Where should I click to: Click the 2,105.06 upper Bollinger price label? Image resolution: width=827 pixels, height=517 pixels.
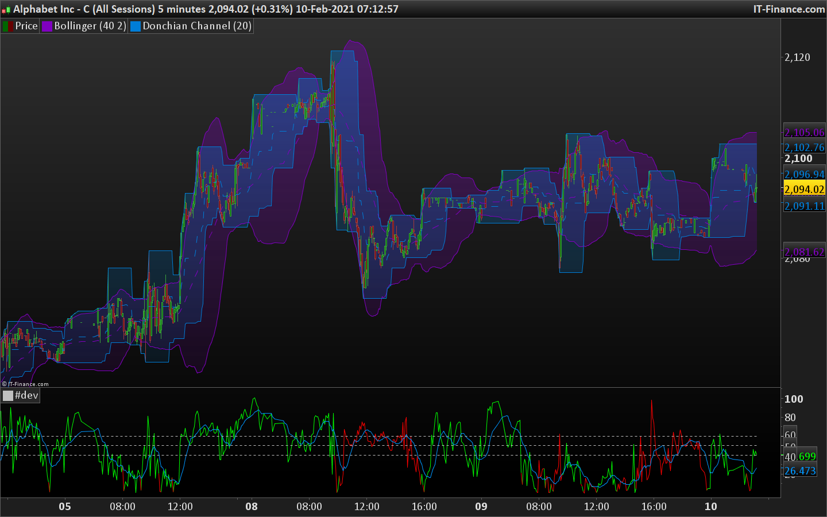804,132
